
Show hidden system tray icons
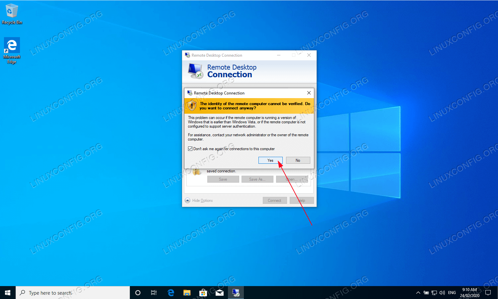[418, 293]
